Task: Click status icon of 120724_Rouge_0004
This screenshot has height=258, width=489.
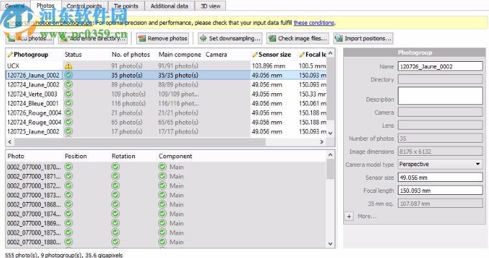Action: pos(68,122)
